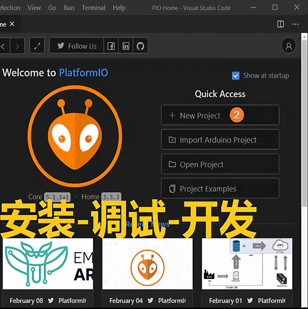Open the editor More Actions ellipsis
The image size is (308, 309).
coord(295,24)
